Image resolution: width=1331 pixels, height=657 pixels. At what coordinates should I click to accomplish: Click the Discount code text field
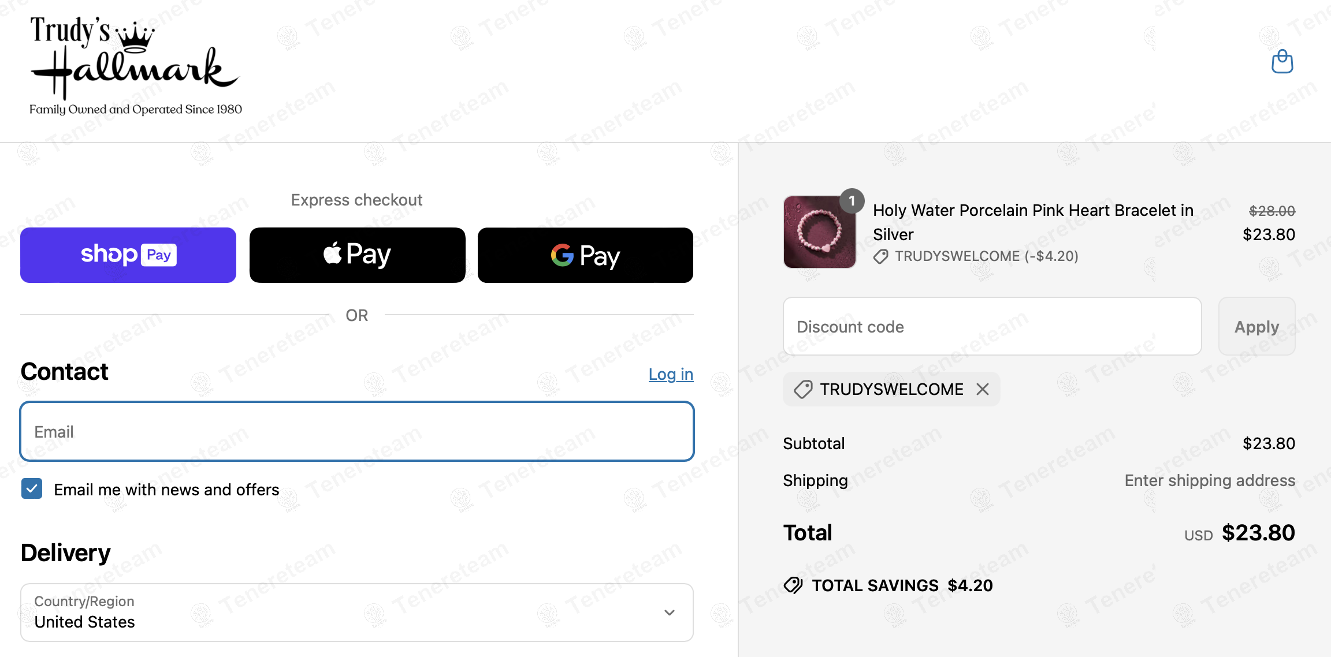click(992, 327)
